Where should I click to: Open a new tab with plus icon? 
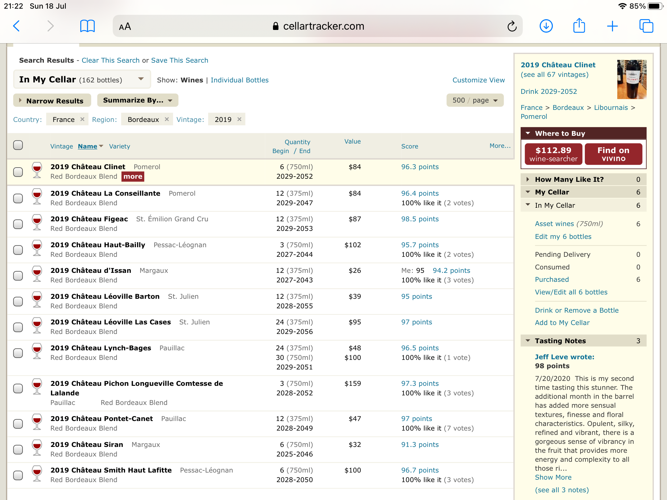click(x=612, y=26)
